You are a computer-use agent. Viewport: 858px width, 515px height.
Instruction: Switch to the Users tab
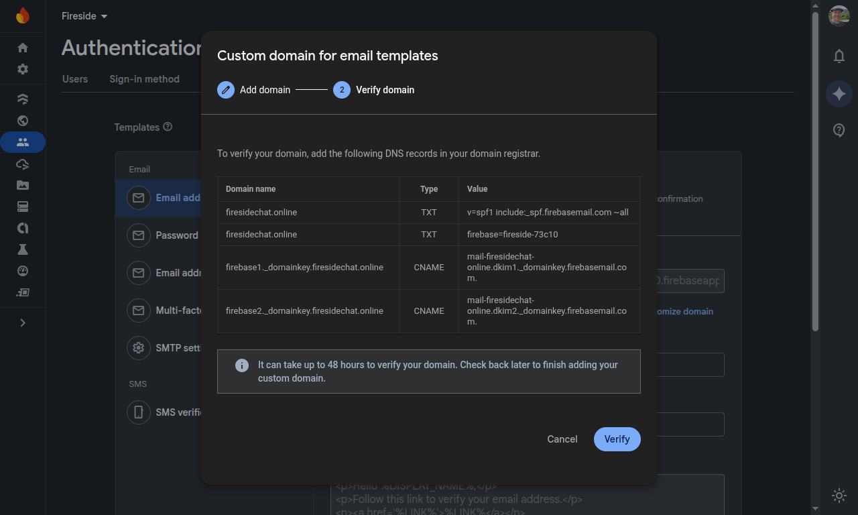(74, 78)
